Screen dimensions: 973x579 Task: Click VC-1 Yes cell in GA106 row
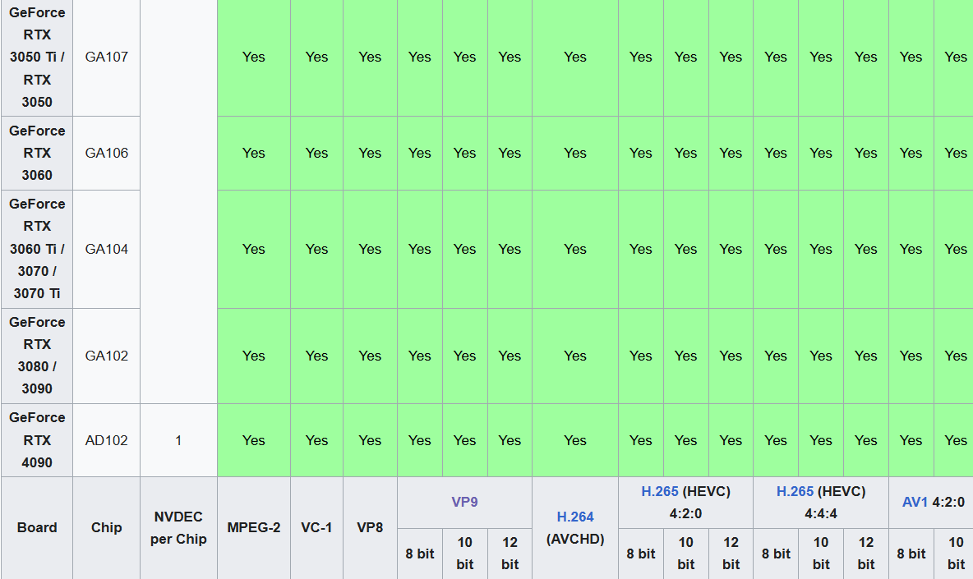316,153
